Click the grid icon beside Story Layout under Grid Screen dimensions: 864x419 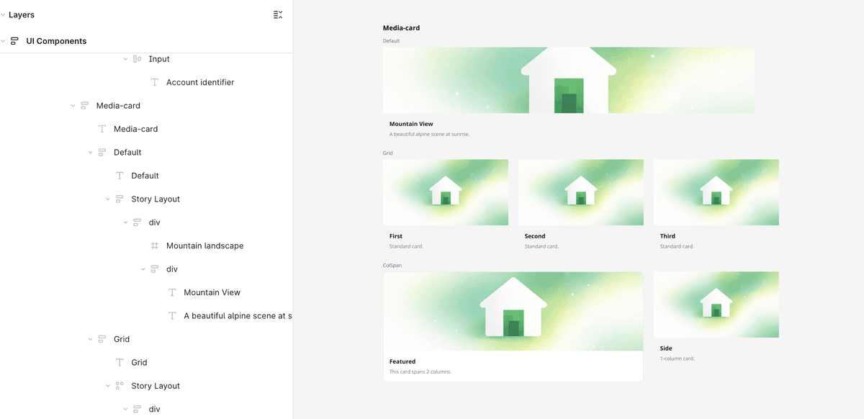[x=119, y=385]
